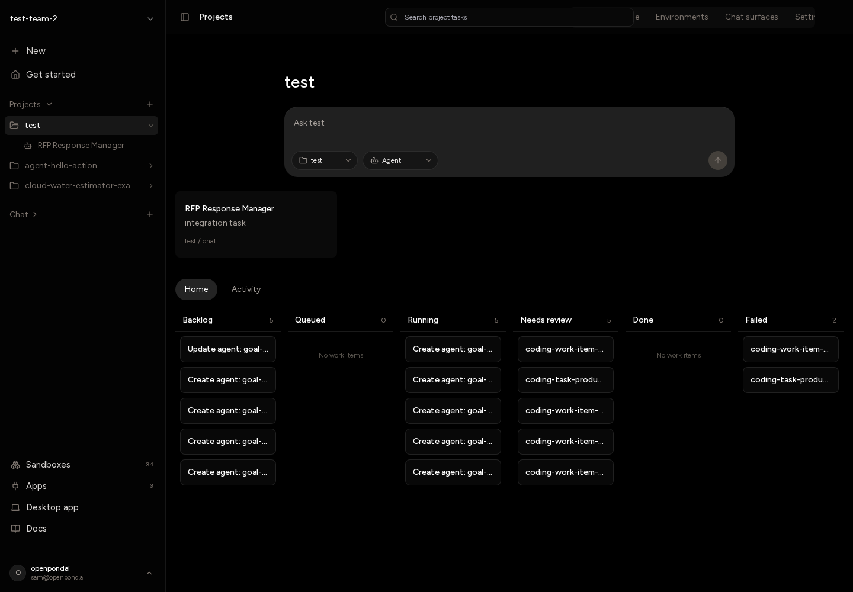Open the Update agent card in Backlog
853x592 pixels.
(228, 349)
